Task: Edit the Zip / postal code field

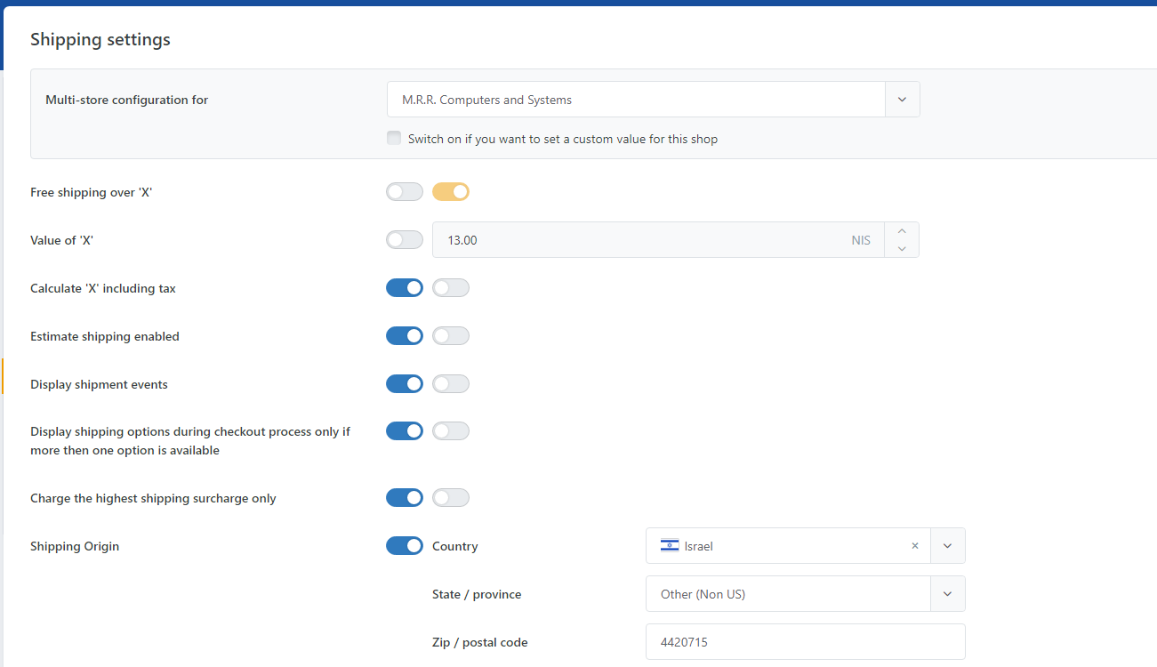Action: (800, 641)
